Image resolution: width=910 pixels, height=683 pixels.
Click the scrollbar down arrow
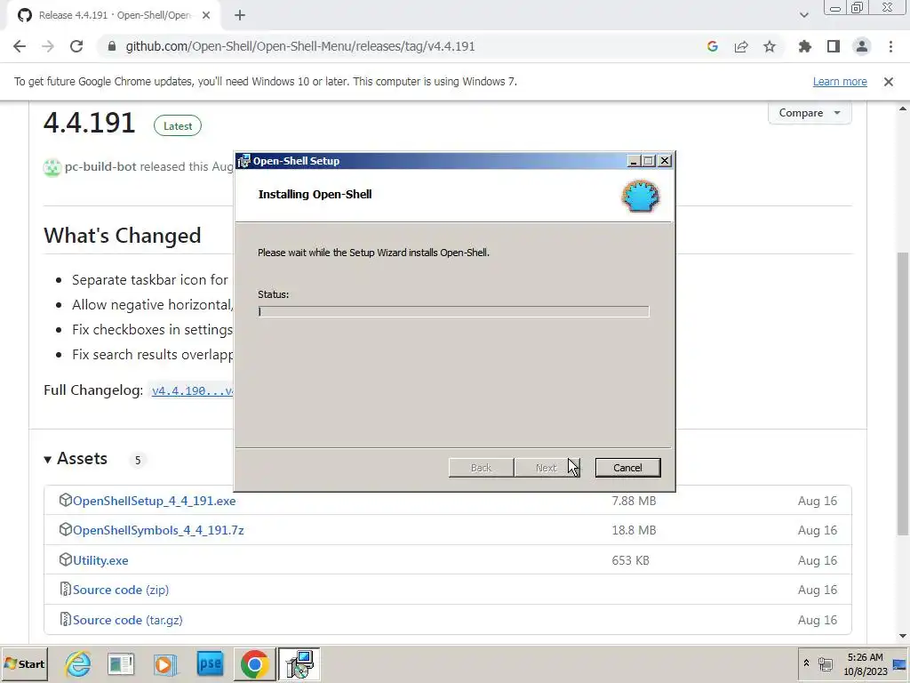tap(903, 637)
